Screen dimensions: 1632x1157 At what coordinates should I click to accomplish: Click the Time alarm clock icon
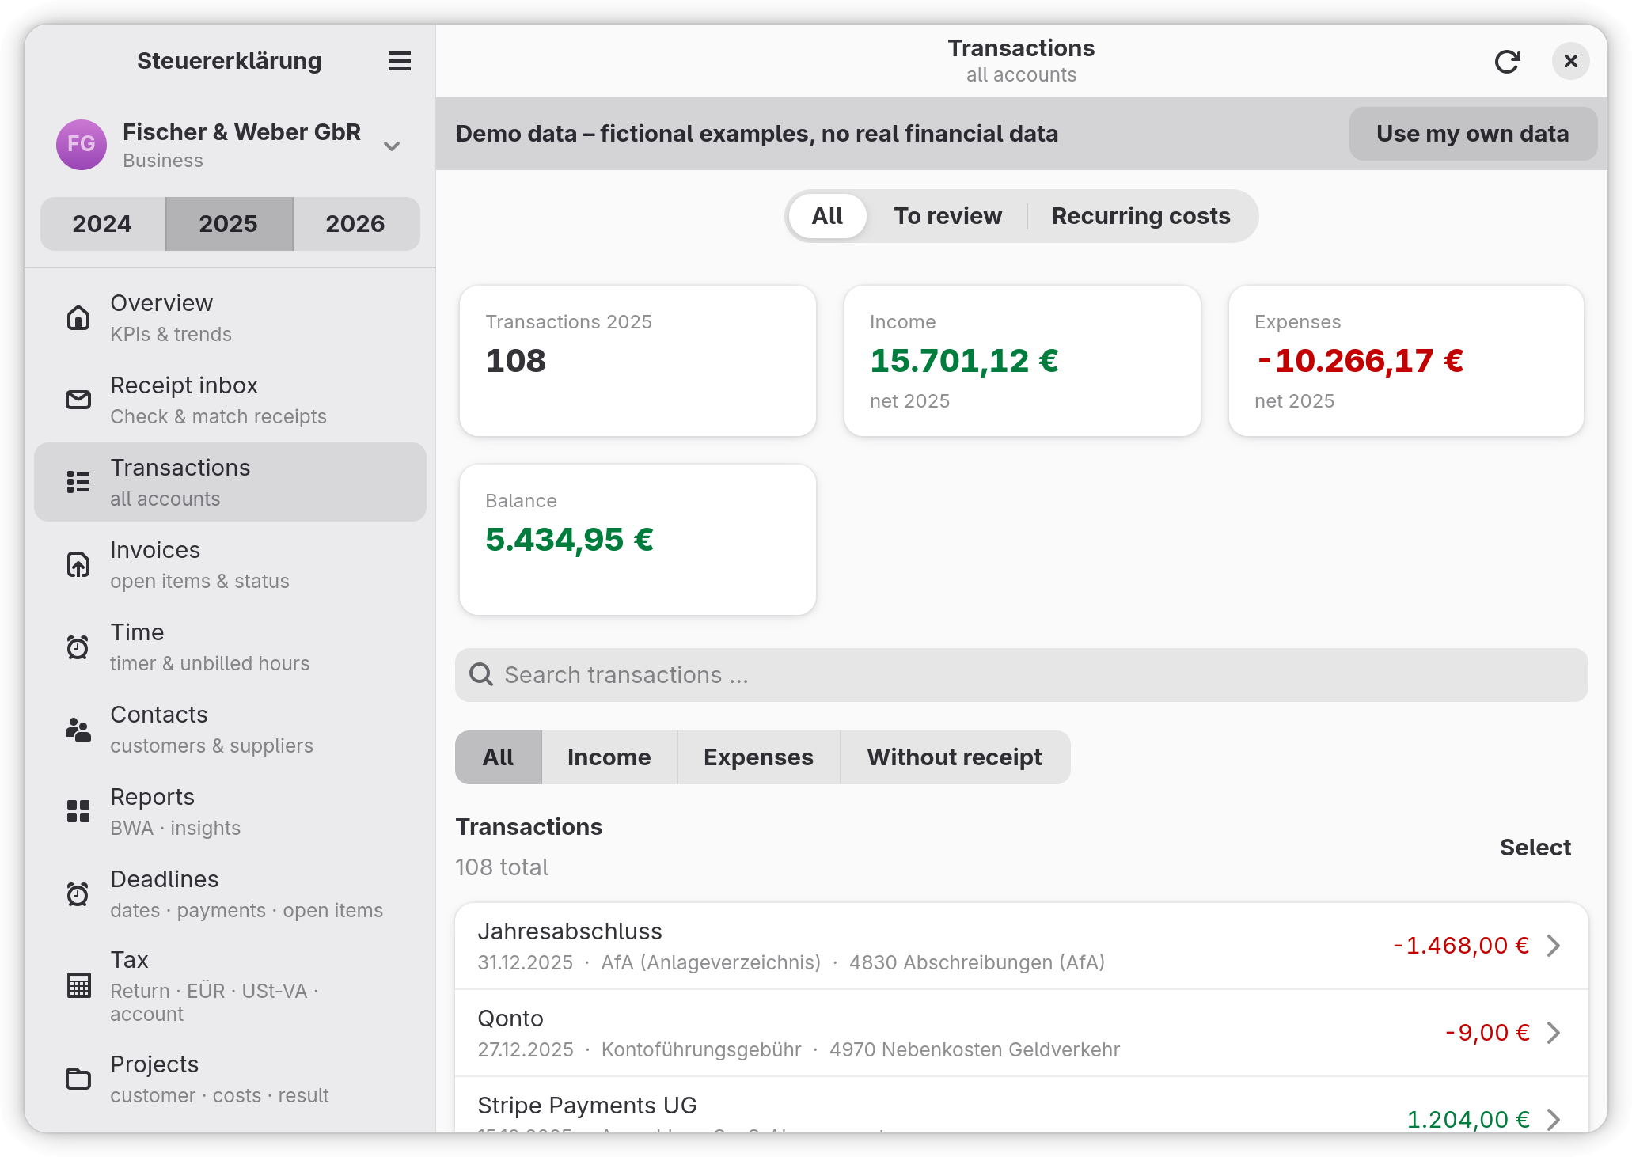[78, 647]
